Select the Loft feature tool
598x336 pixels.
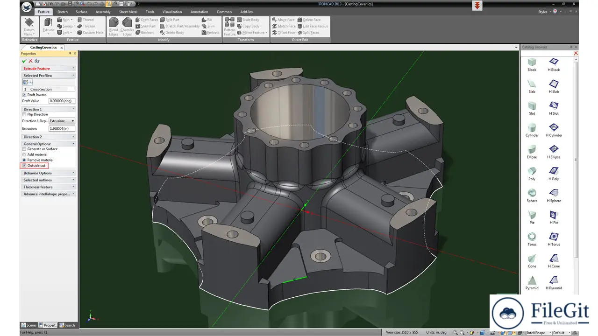pyautogui.click(x=65, y=32)
